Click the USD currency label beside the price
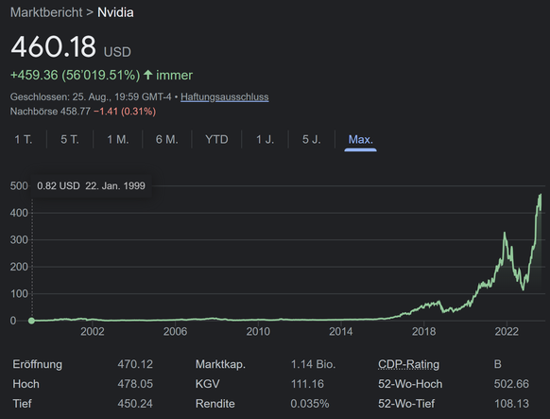This screenshot has width=550, height=419. [x=117, y=52]
